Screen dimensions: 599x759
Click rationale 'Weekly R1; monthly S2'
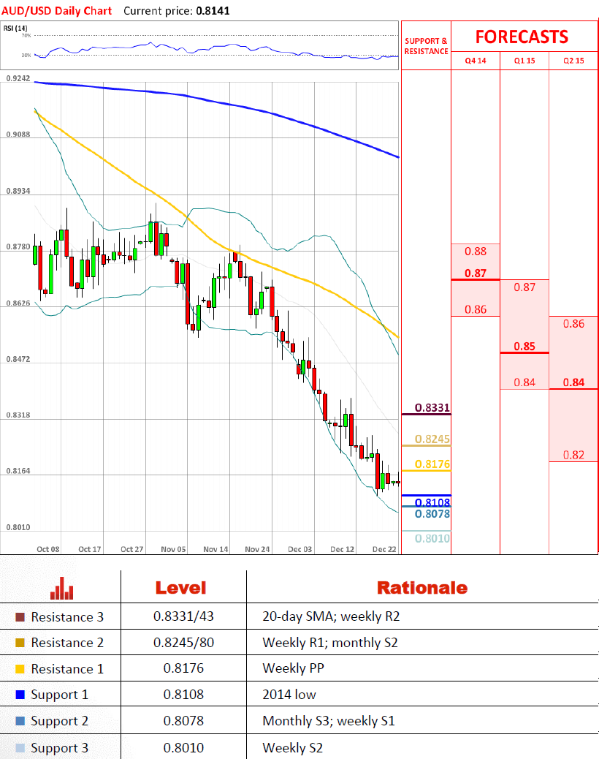330,642
